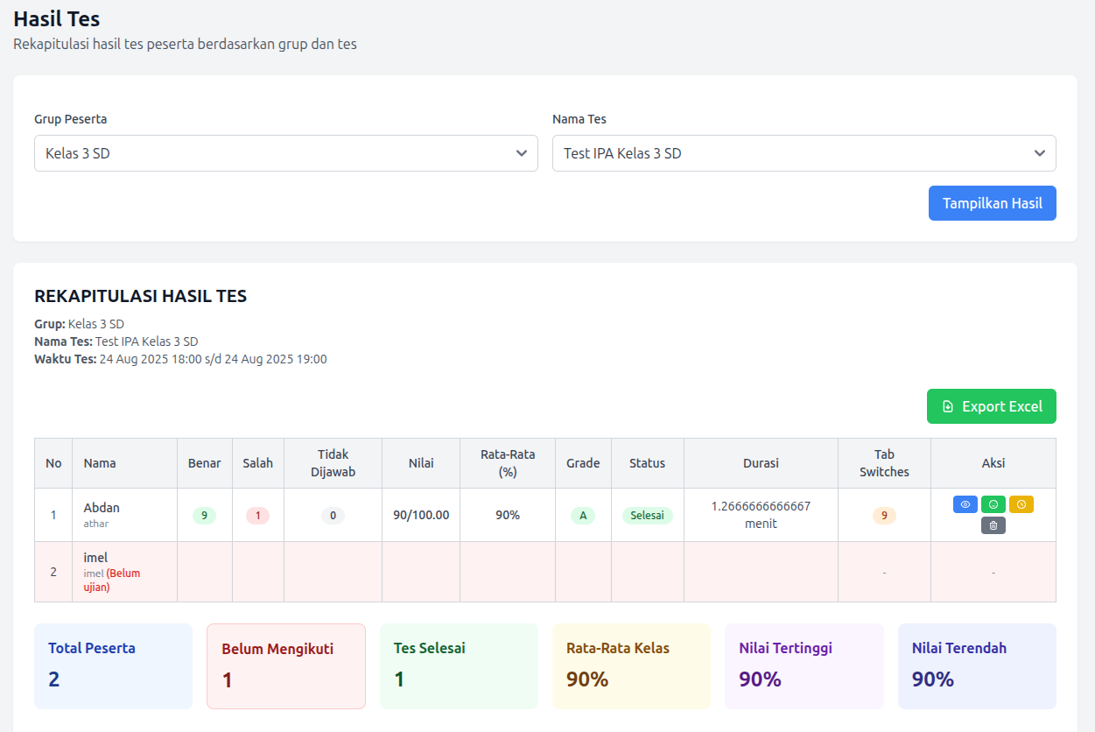
Task: Click the Tes Selesai summary card
Action: (x=459, y=665)
